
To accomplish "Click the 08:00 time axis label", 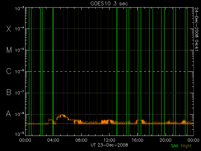I will point(81,140).
